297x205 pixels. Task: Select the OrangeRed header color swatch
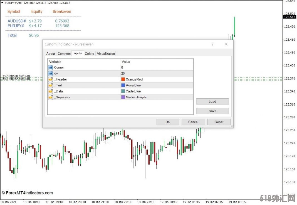pos(123,79)
